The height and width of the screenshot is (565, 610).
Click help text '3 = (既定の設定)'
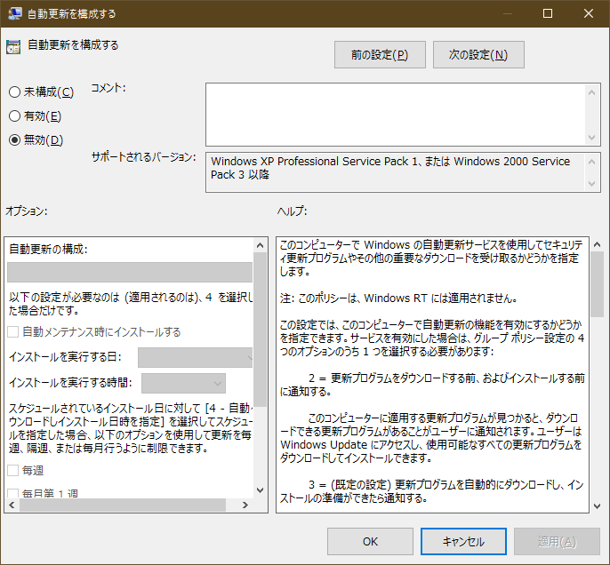(x=349, y=484)
